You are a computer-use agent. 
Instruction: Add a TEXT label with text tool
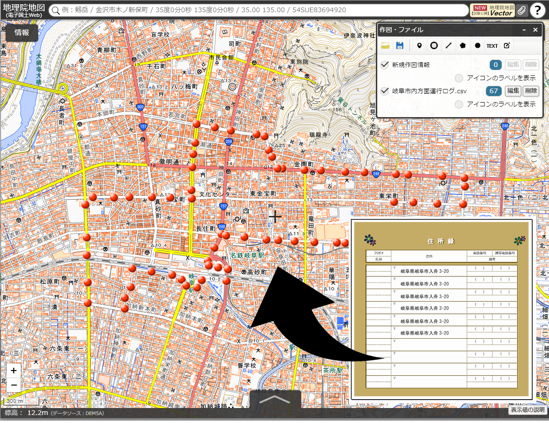tap(492, 45)
